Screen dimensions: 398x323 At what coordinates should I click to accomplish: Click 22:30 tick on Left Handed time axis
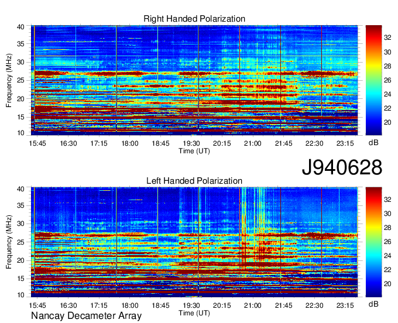[314, 305]
